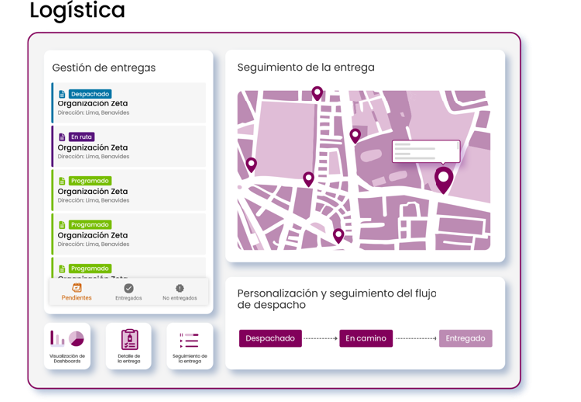Open the En ruta delivery entry
Image resolution: width=581 pixels, height=402 pixels.
point(129,146)
